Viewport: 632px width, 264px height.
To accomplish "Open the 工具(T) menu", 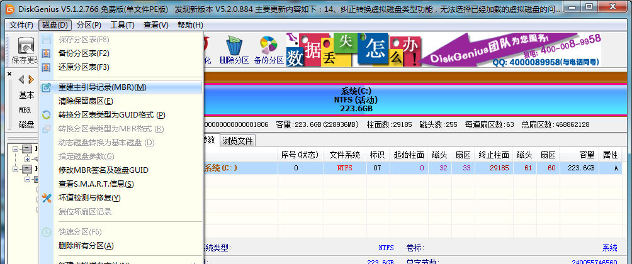I will (x=122, y=25).
